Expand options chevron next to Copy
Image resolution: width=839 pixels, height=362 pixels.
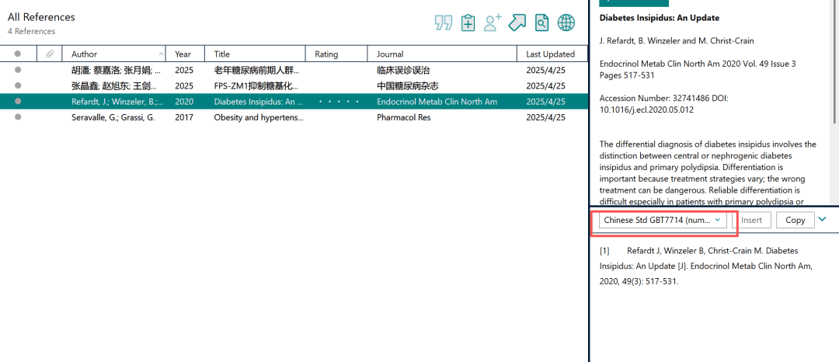823,219
